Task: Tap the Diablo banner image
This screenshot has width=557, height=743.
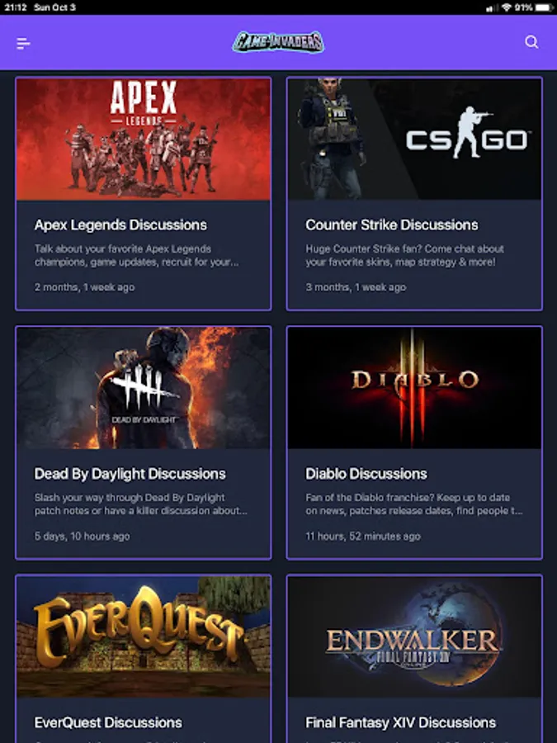Action: coord(414,388)
